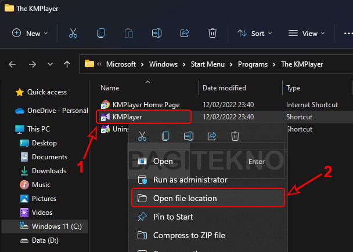The height and width of the screenshot is (252, 353).
Task: Click the Chrome icon of KMPlayer Home Page
Action: pos(105,105)
